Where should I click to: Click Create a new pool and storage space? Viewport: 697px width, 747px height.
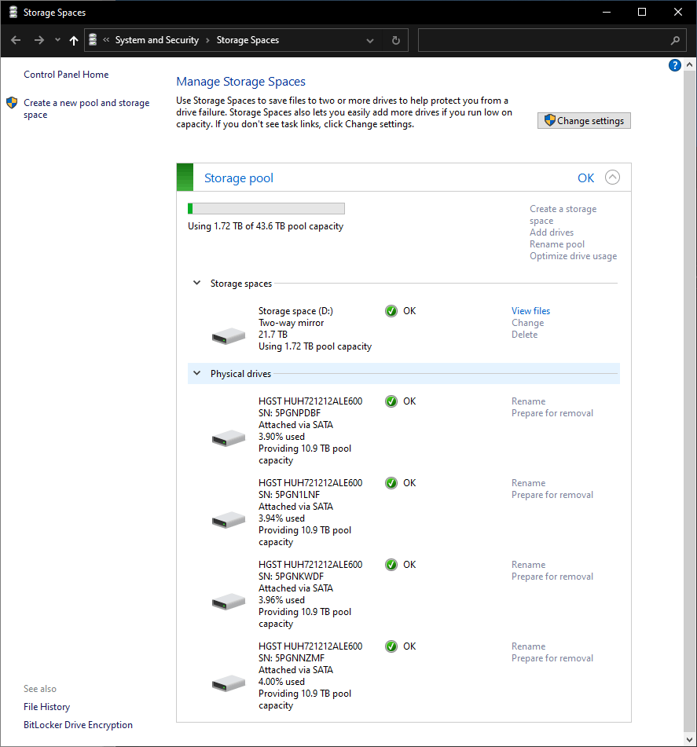[x=86, y=108]
